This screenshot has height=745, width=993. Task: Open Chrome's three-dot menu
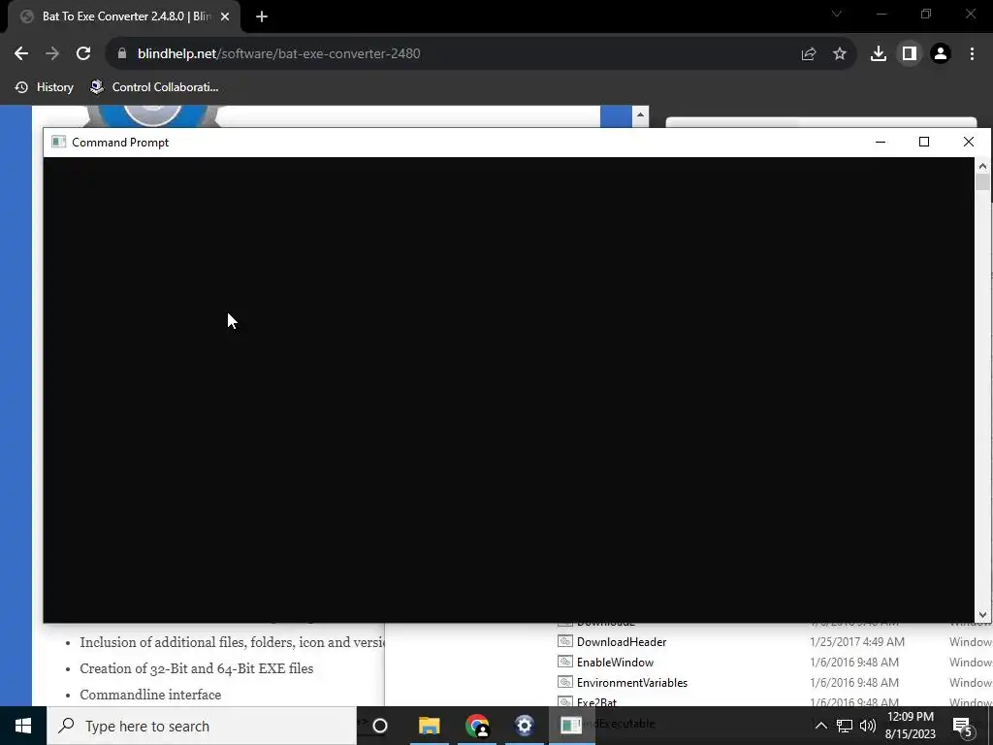(x=972, y=54)
